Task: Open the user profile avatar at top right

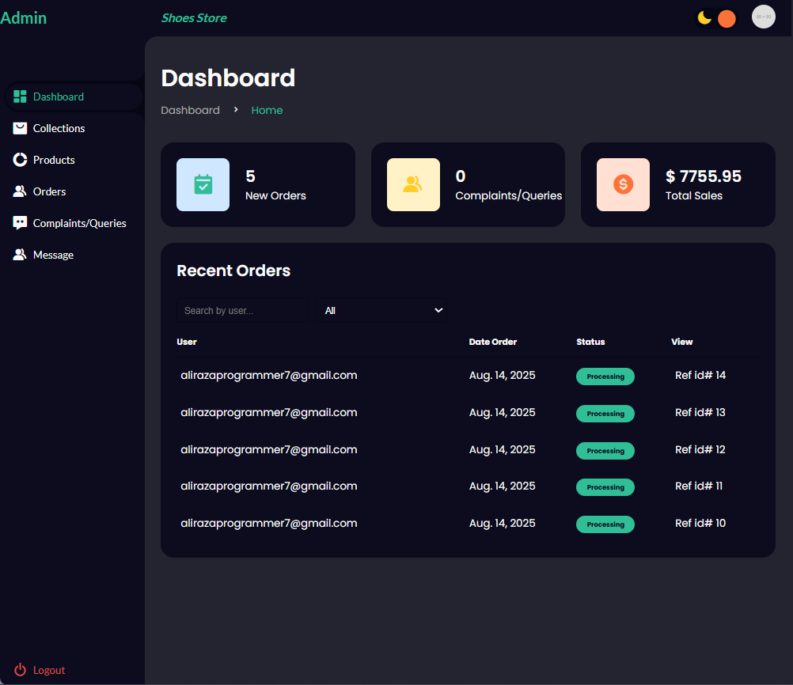Action: [x=763, y=17]
